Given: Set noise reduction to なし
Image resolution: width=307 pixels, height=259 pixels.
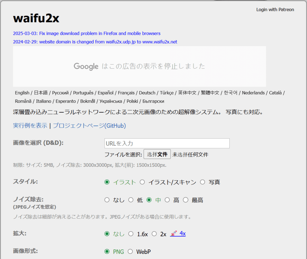Looking at the screenshot, I should tap(107, 200).
